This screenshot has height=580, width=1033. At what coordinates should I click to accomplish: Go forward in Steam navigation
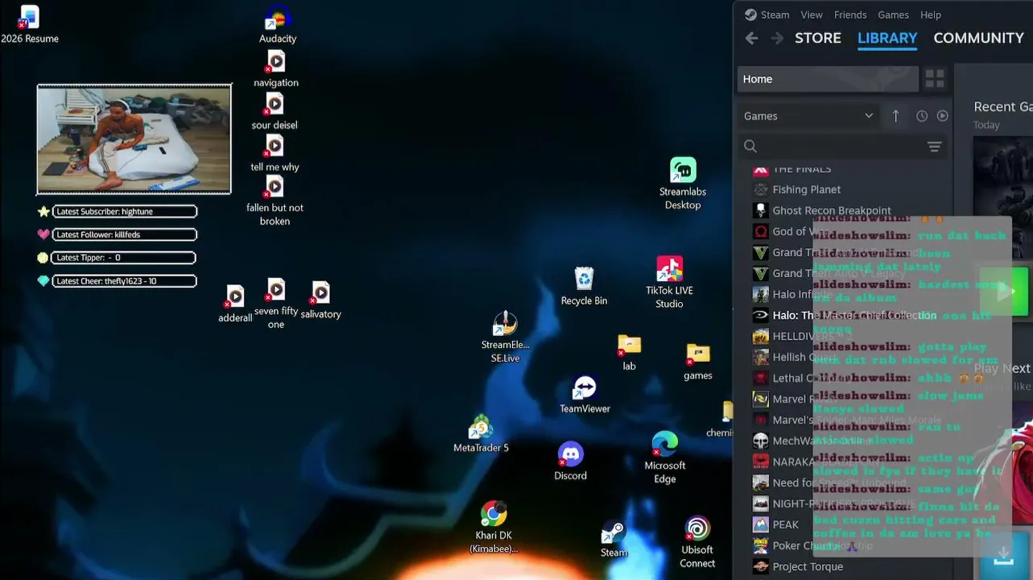coord(777,38)
